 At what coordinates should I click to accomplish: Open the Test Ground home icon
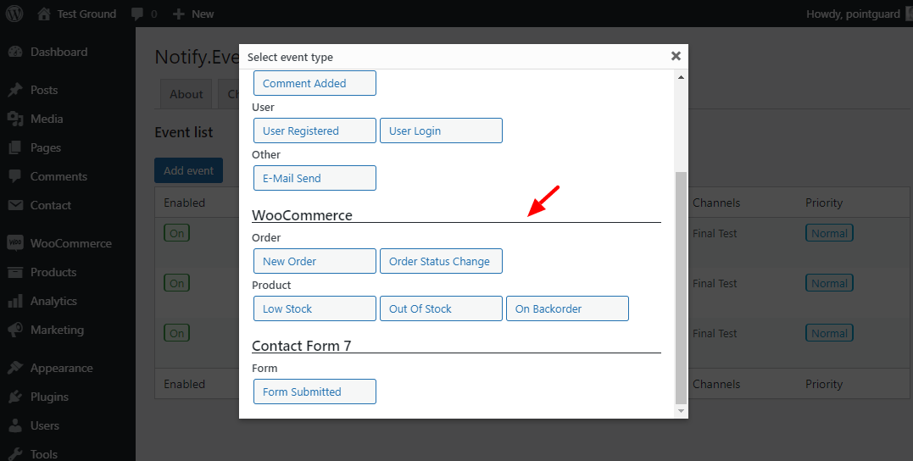(44, 14)
